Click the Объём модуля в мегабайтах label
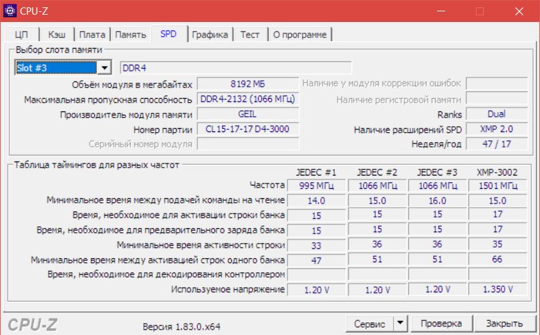 click(x=132, y=85)
